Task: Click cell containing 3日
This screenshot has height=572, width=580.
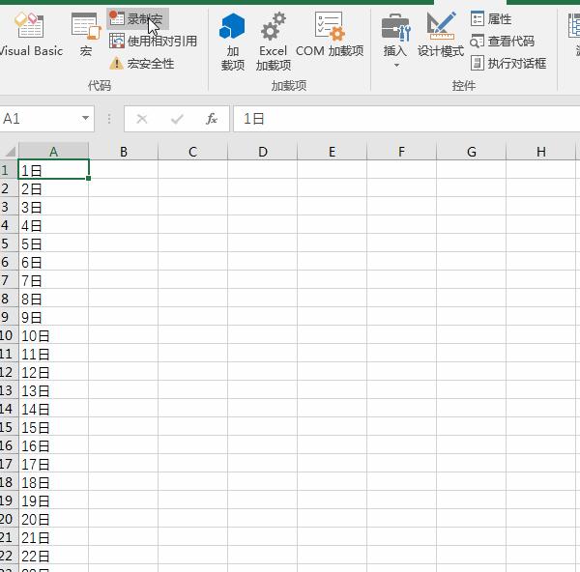Action: click(x=53, y=207)
